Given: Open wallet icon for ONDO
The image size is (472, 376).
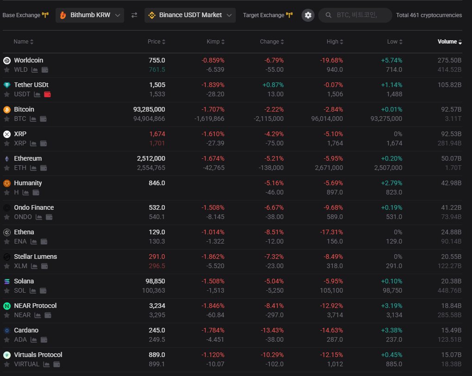Looking at the screenshot, I should pos(49,217).
